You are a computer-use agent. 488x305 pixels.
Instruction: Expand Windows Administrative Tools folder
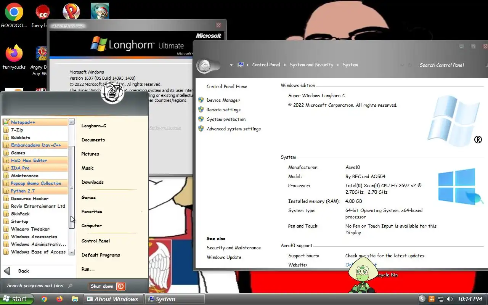click(35, 244)
